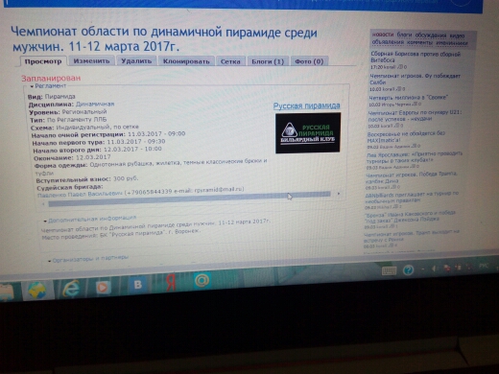Open the media player taskbar icon

tap(103, 287)
